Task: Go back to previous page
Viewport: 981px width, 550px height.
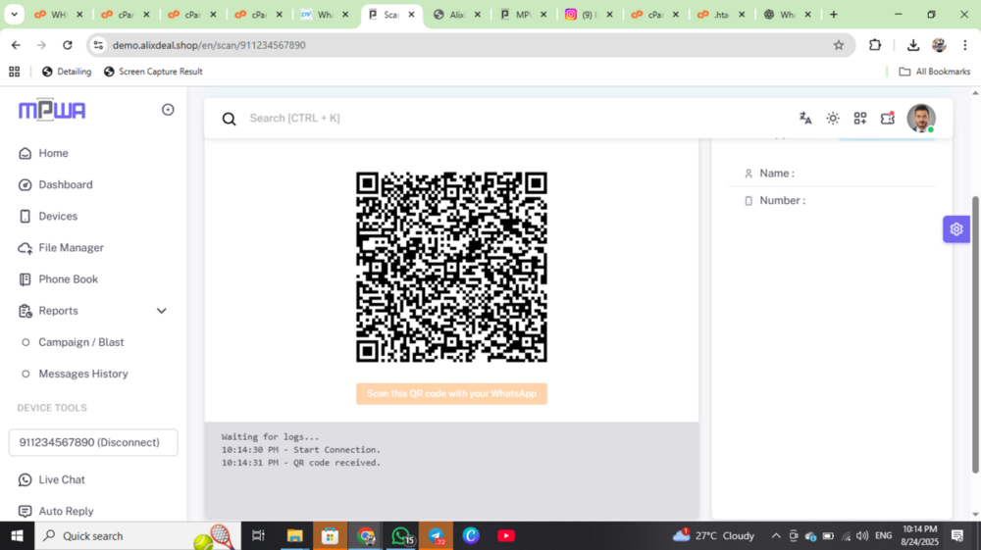Action: (x=16, y=45)
